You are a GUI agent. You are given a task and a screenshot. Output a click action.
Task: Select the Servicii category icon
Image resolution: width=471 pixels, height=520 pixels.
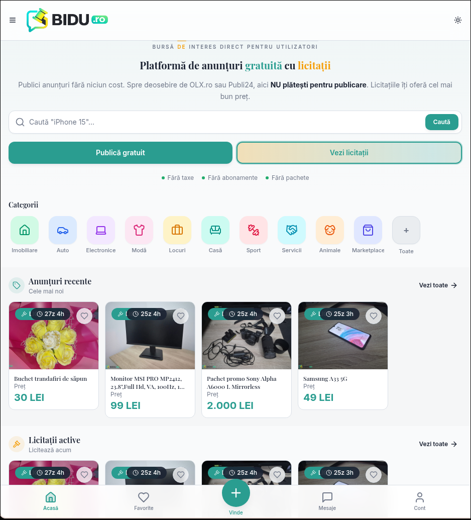tap(291, 229)
